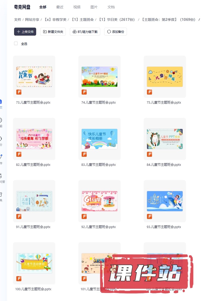The image size is (201, 301).
Task: Click the PowerPoint icon on 73.儿童节主题班会.pptx
Action: 19,92
